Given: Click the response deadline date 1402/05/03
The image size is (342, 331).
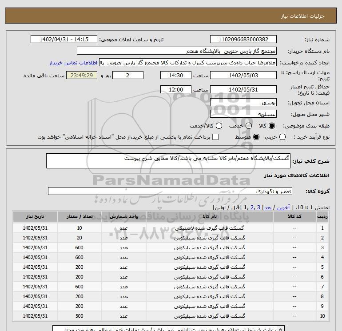Looking at the screenshot, I should 243,75.
